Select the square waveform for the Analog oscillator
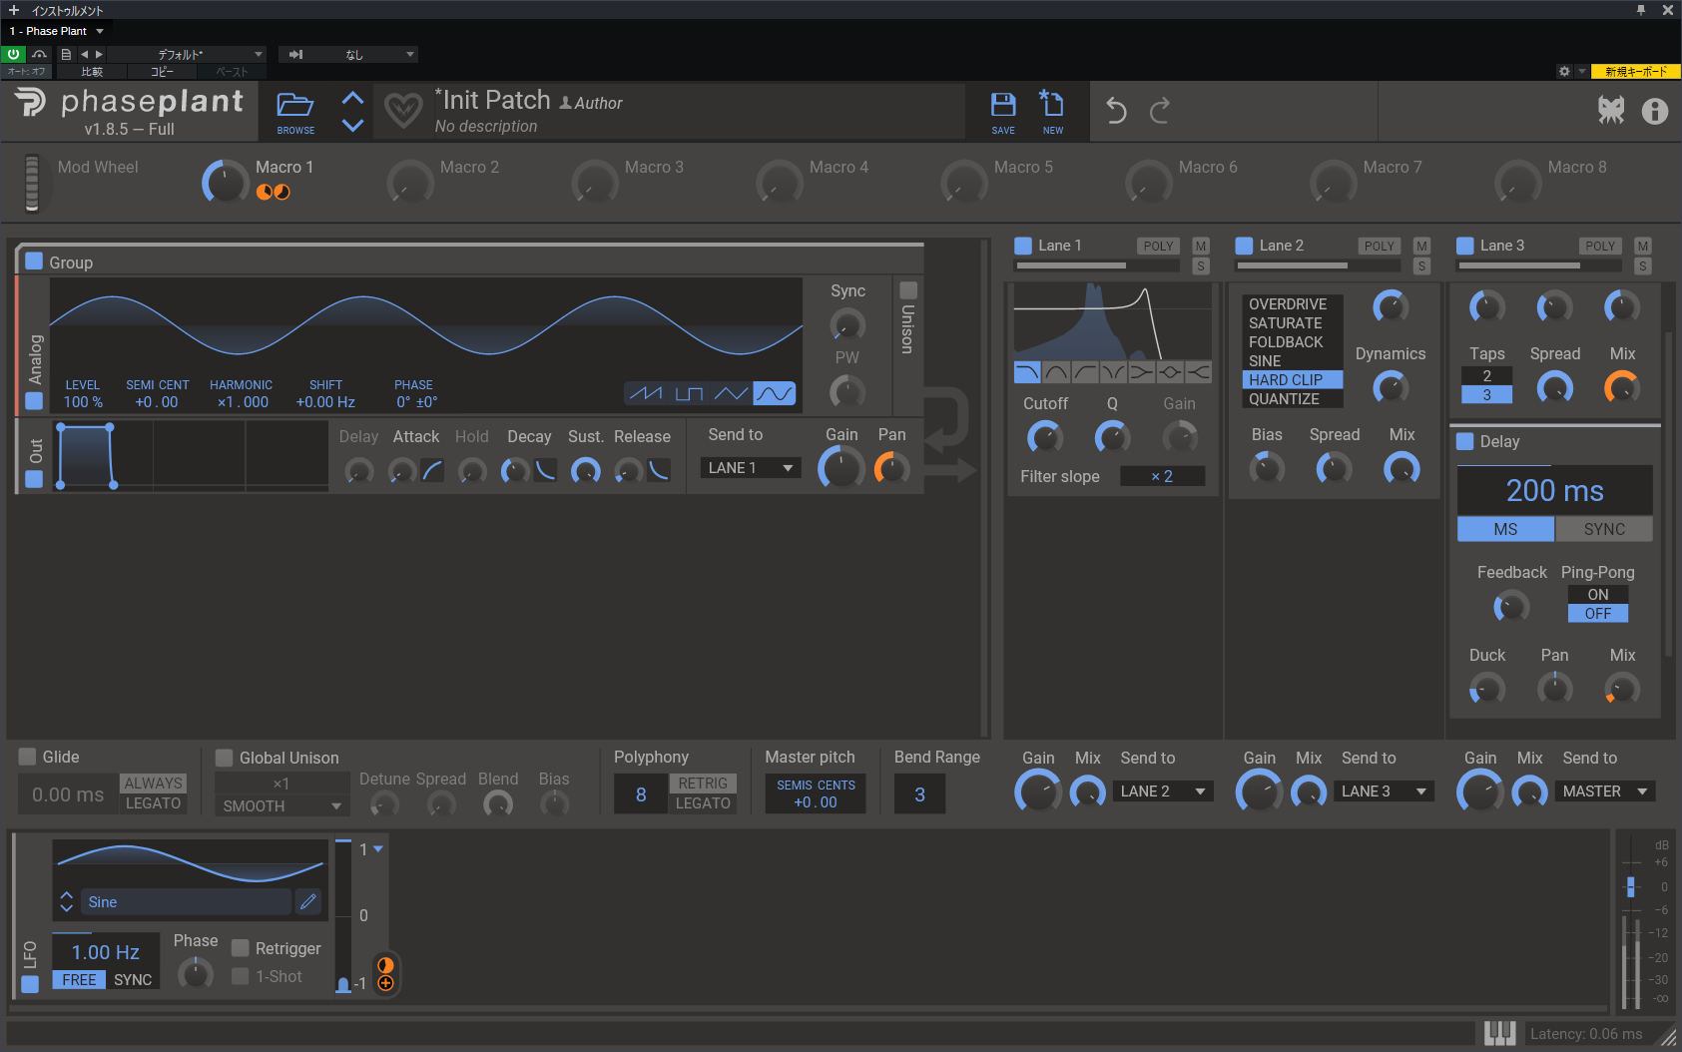The height and width of the screenshot is (1052, 1682). click(x=689, y=393)
